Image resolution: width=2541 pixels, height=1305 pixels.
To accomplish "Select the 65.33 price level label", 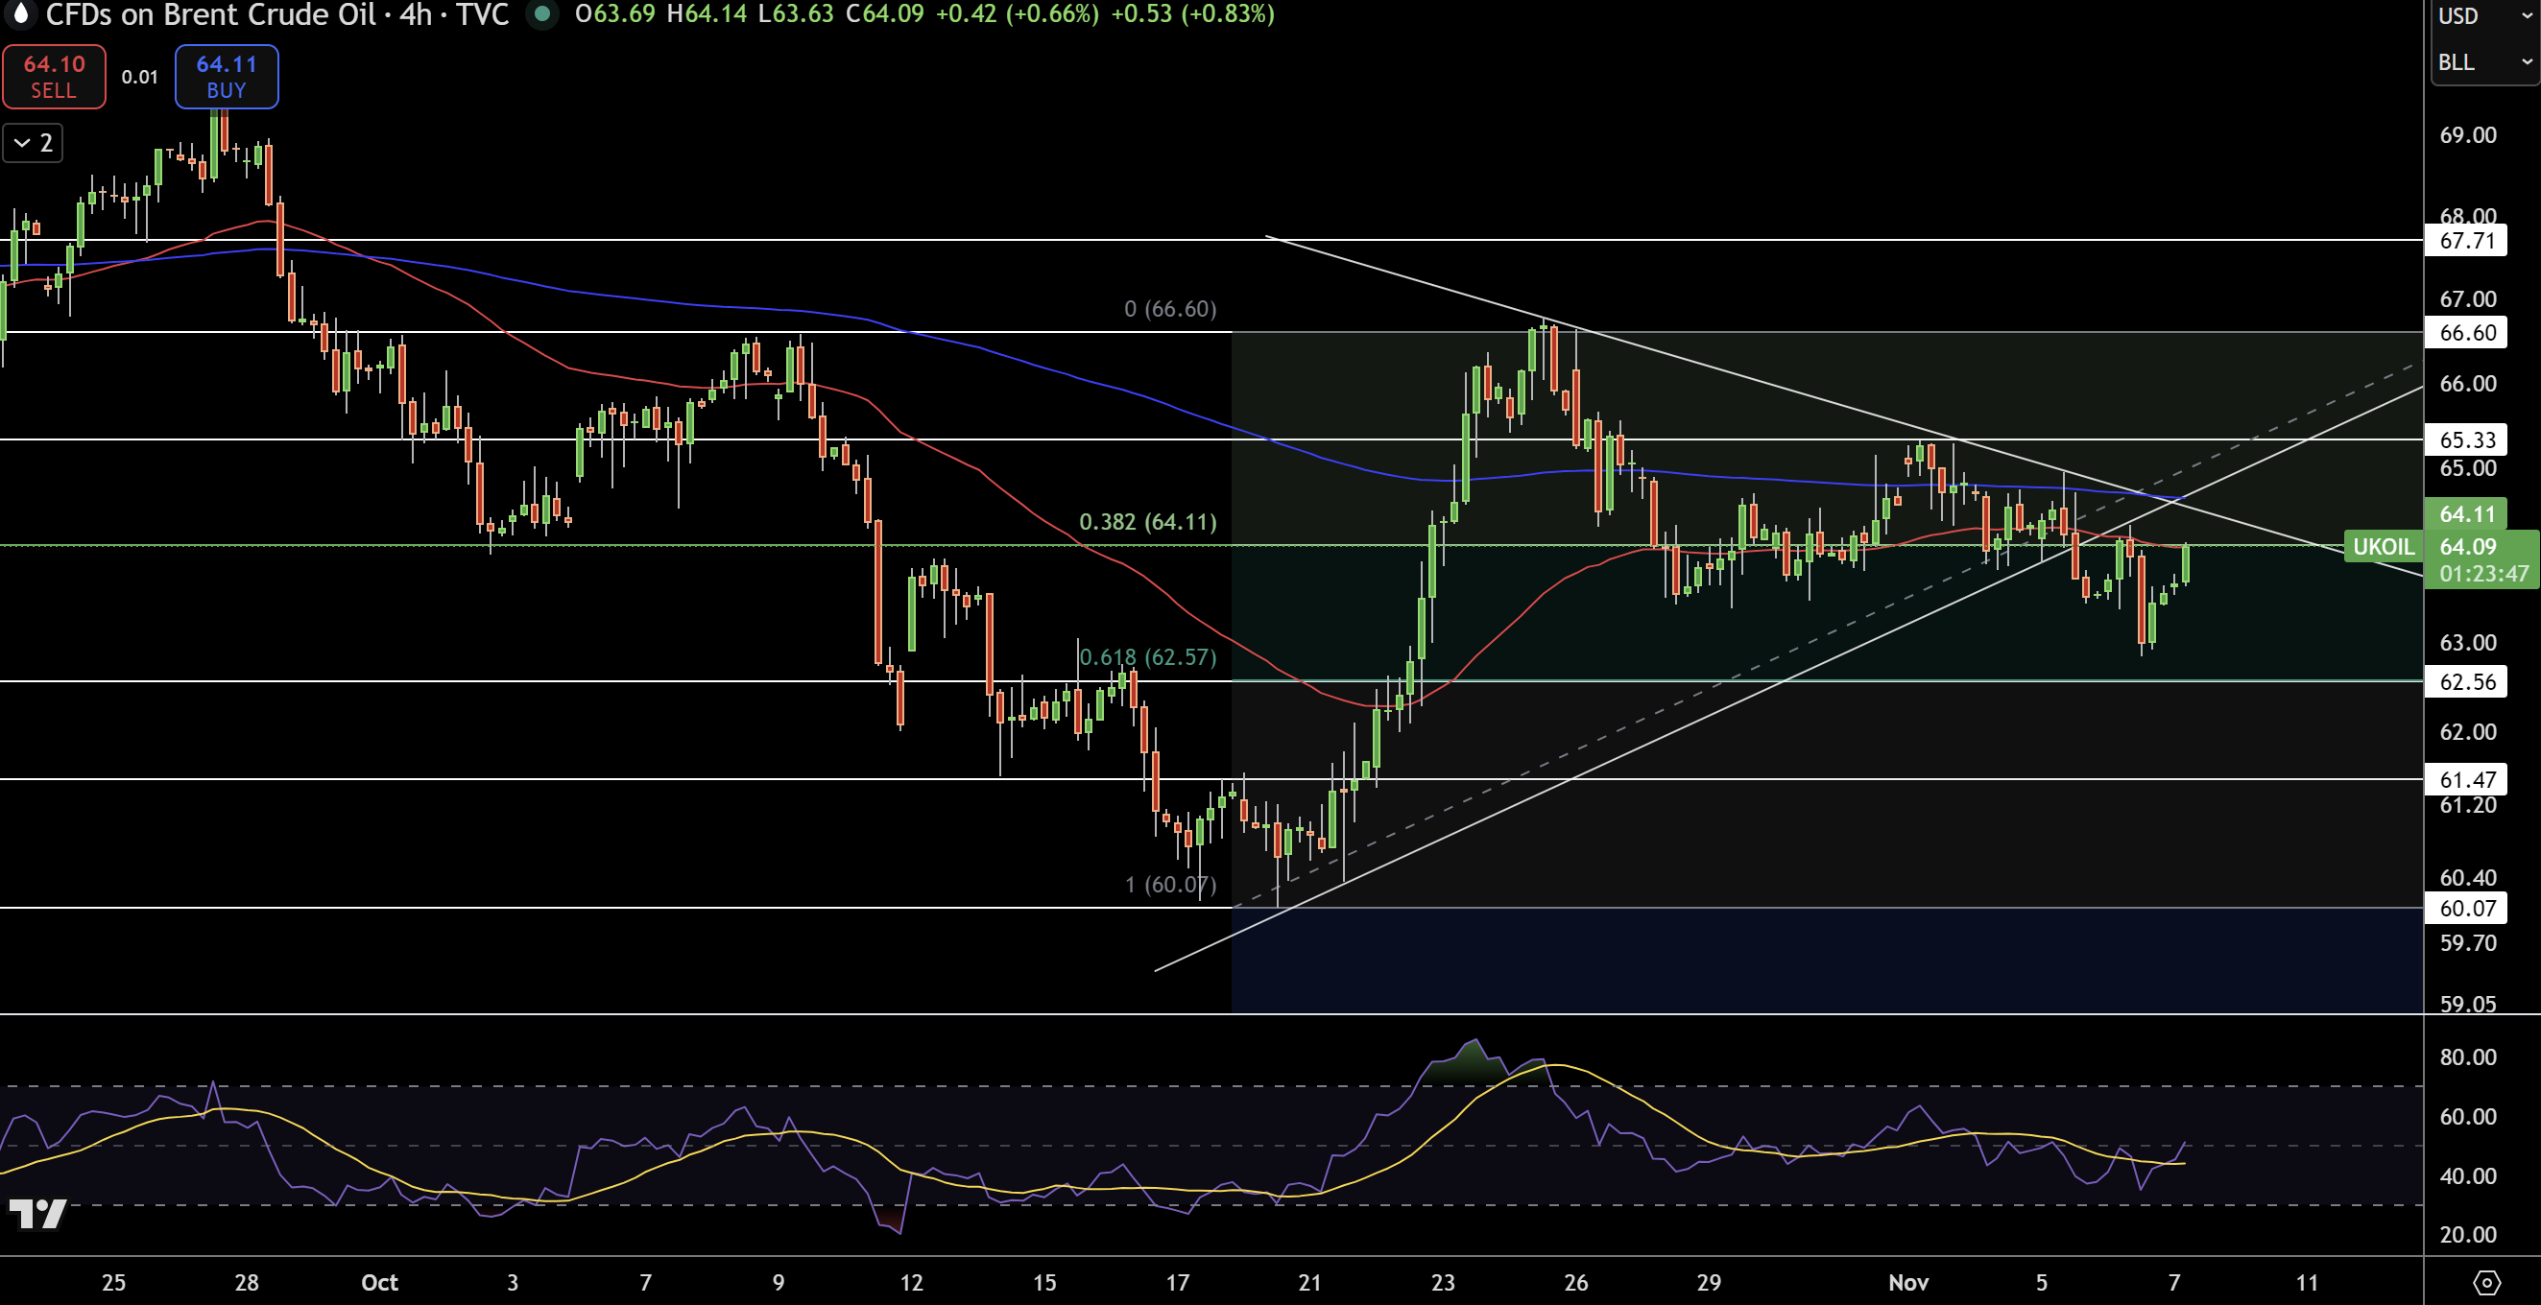I will tap(2466, 439).
